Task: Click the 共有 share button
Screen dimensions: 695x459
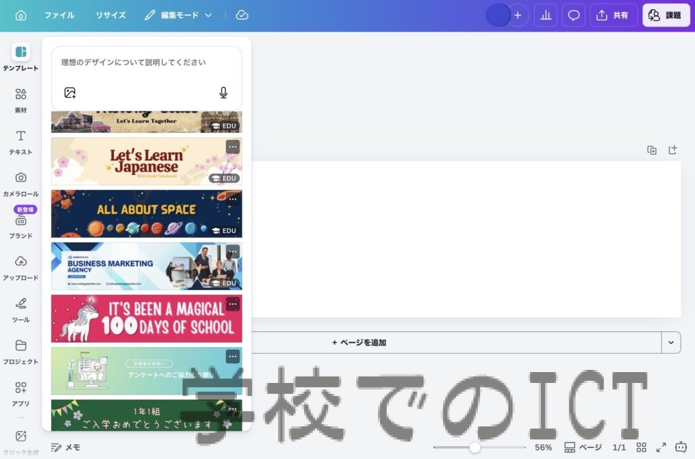Action: (x=614, y=15)
